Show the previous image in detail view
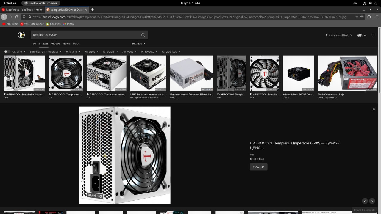381x214 pixels. [365, 201]
